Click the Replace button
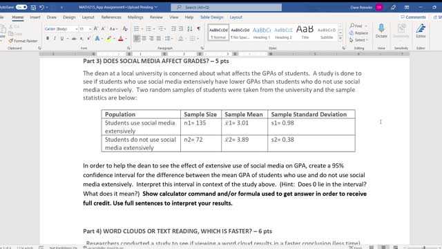This screenshot has width=442, height=249. (359, 33)
